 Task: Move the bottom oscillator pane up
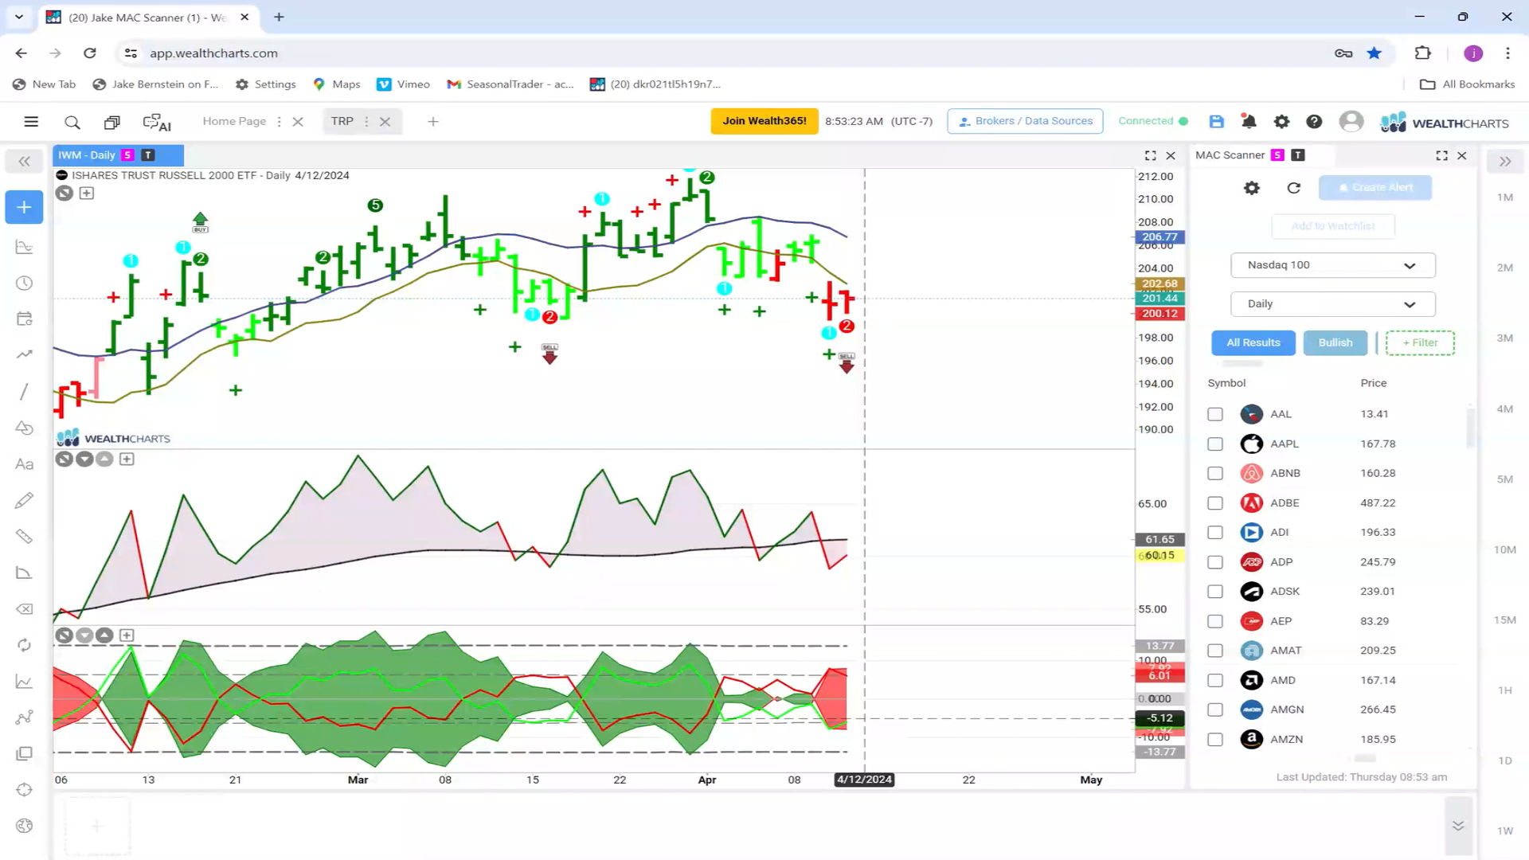(x=104, y=635)
